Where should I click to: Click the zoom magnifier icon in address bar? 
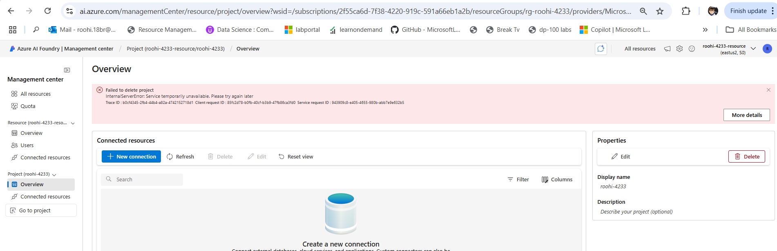[643, 11]
